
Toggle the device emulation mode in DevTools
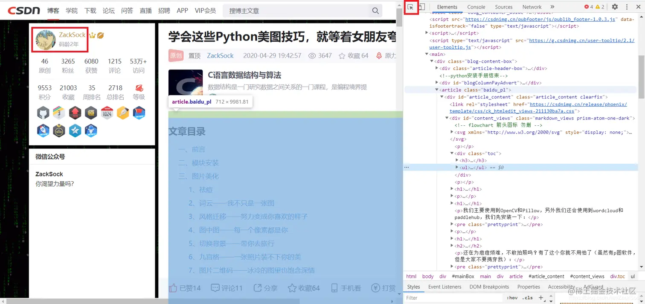tap(421, 7)
